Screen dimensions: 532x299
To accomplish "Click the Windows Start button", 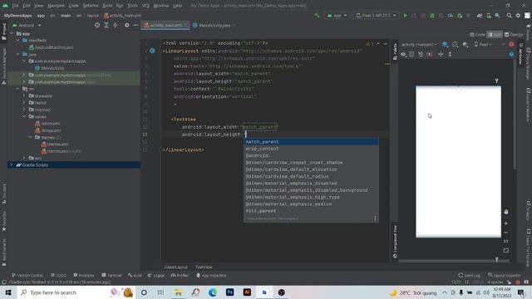I will click(8, 292).
